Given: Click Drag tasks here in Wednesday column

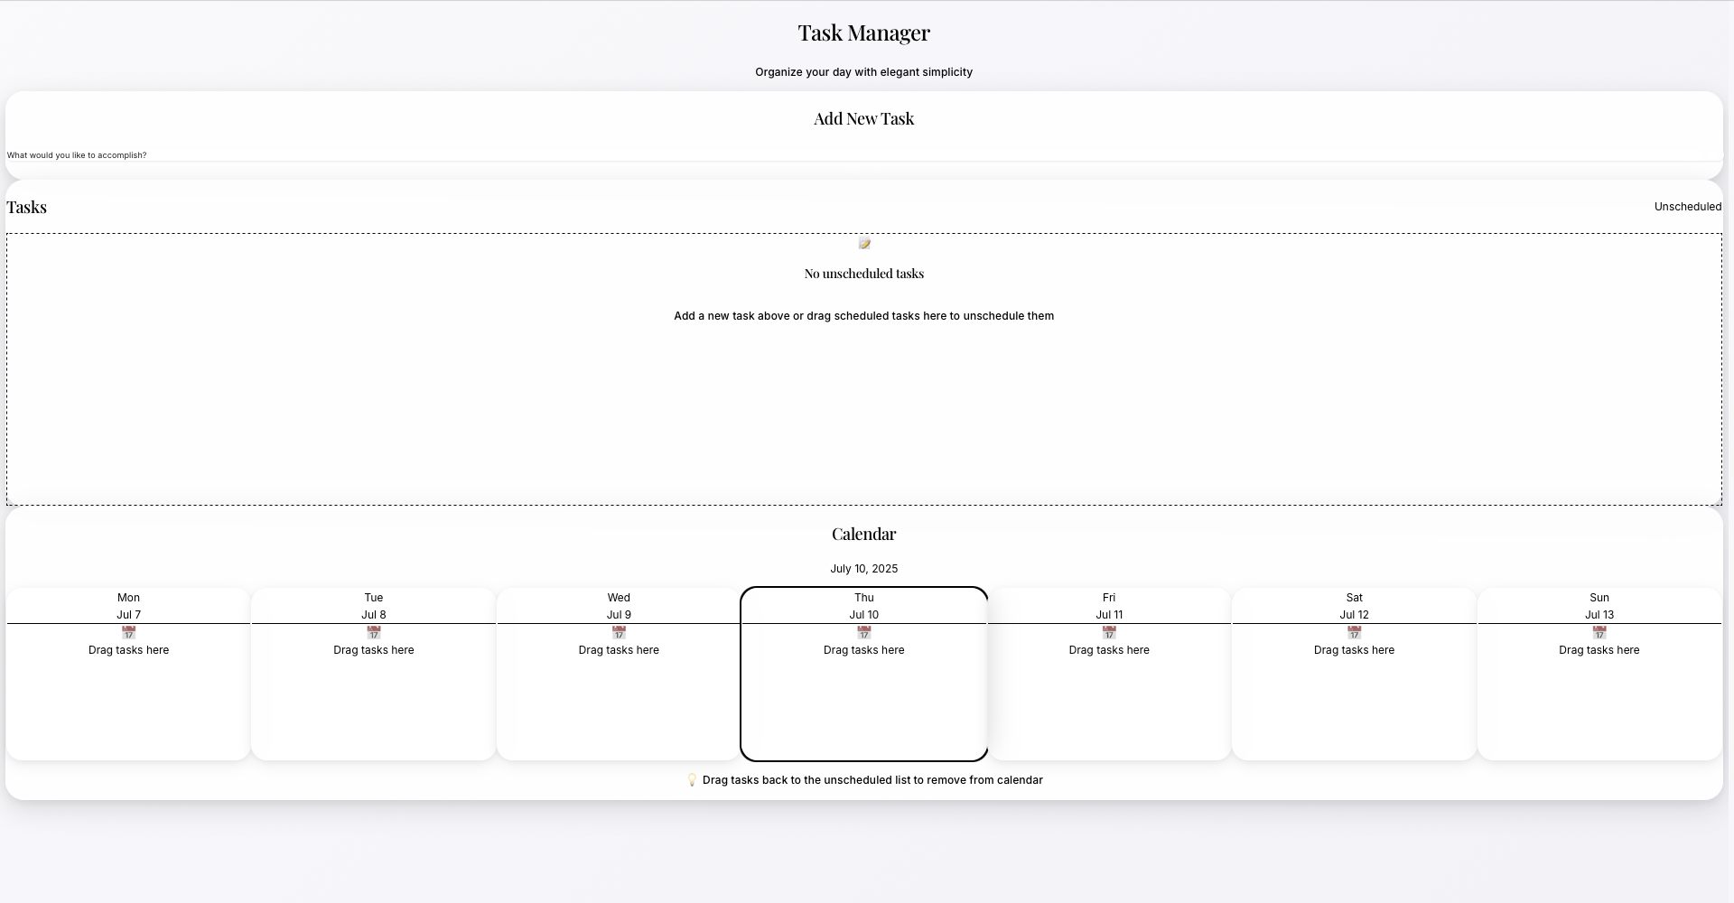Looking at the screenshot, I should [619, 650].
